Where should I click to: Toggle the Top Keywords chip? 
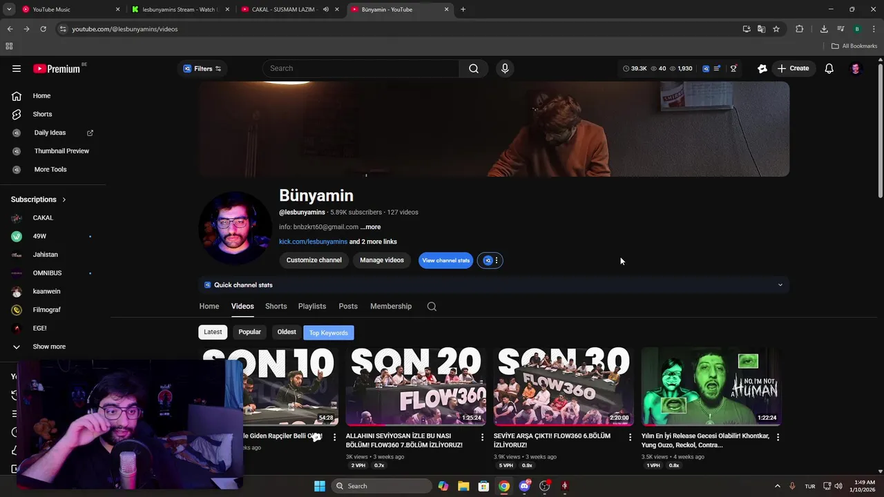(x=329, y=333)
